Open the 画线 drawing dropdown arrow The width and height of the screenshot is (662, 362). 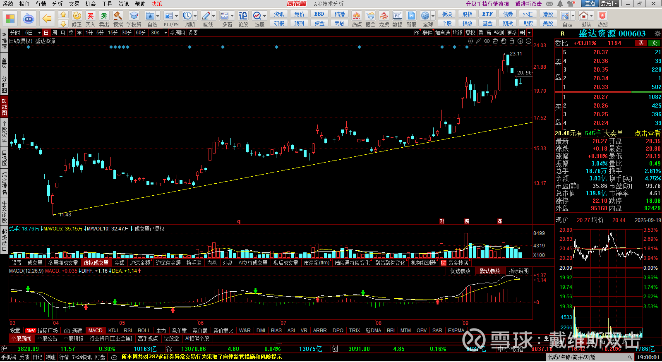[213, 16]
